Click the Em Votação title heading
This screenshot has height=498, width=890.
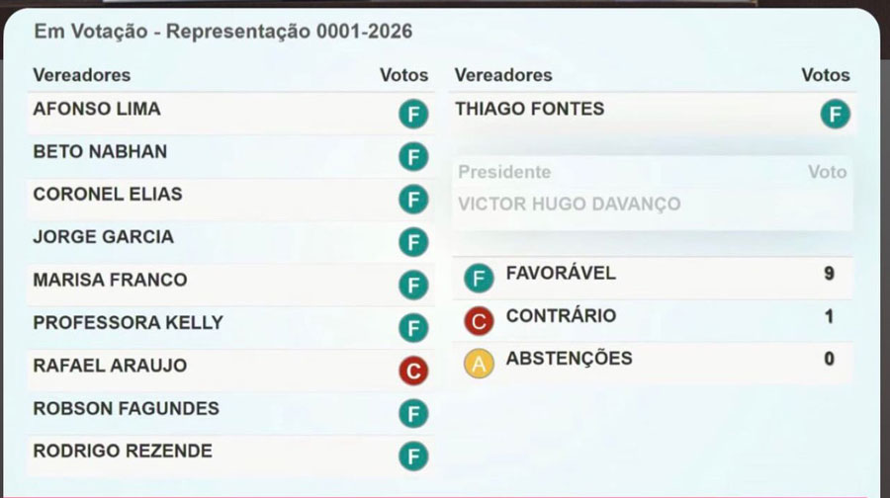point(222,32)
